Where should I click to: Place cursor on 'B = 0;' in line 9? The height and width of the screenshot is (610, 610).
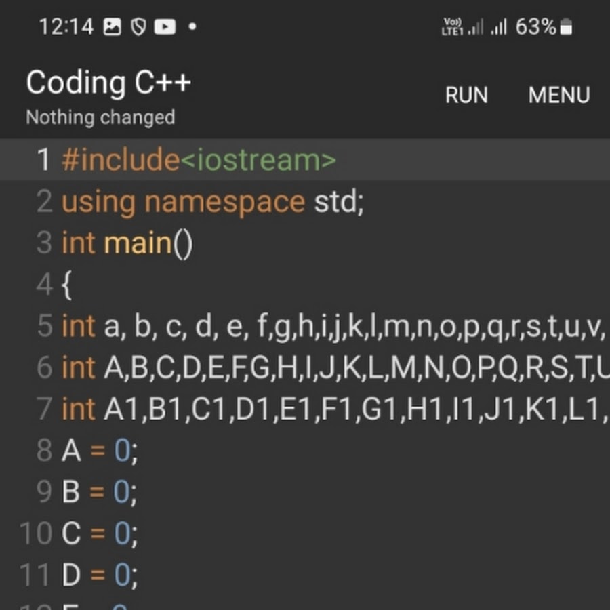[x=100, y=492]
